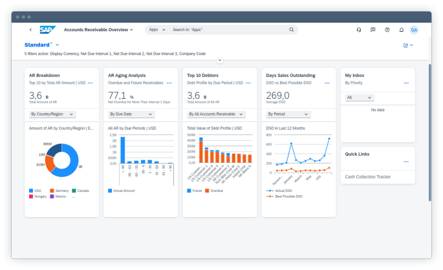Show notifications via the bell icon
Viewport: 443px width, 270px height.
pyautogui.click(x=401, y=30)
